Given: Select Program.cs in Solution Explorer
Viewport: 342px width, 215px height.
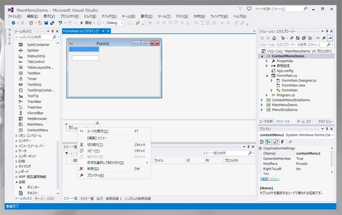Looking at the screenshot, I should point(285,95).
